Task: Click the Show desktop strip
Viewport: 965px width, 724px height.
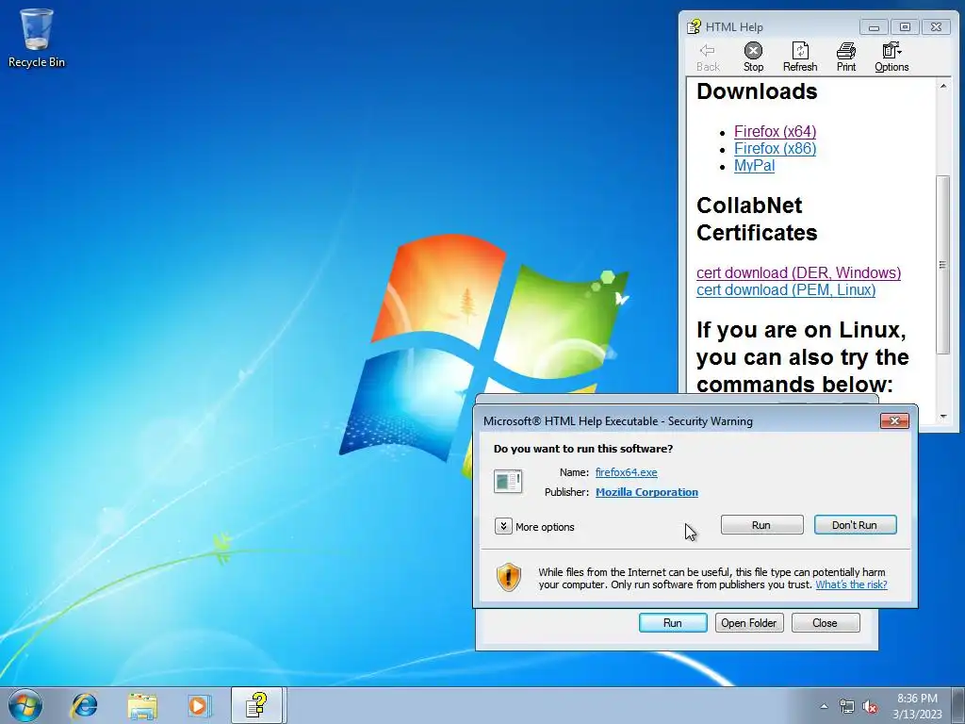Action: tap(959, 705)
